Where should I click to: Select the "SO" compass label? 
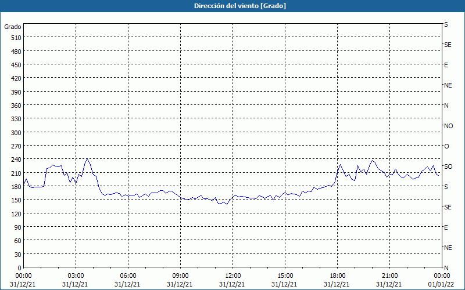[448, 166]
